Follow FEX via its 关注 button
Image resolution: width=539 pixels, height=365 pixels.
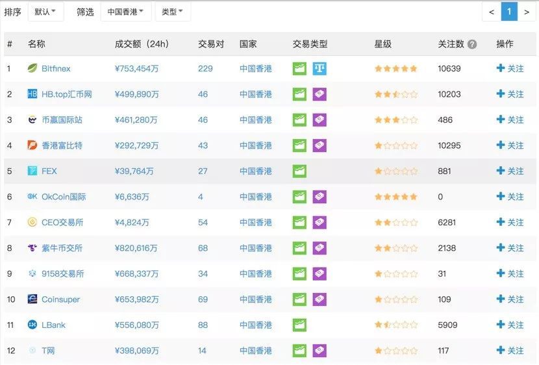[510, 171]
